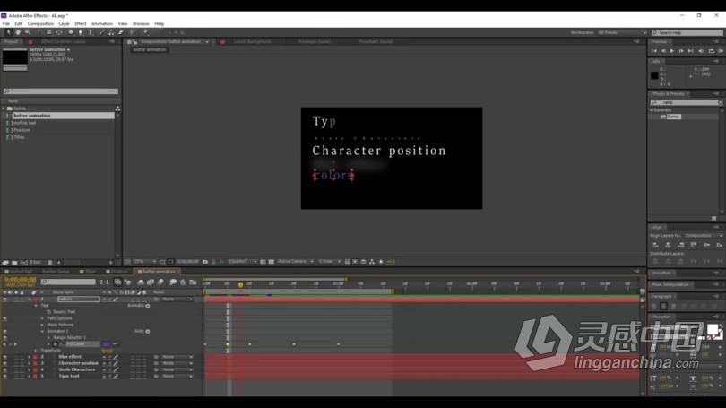Select the Type tool in the toolbar
Screen dimensions: 726x408
90,32
